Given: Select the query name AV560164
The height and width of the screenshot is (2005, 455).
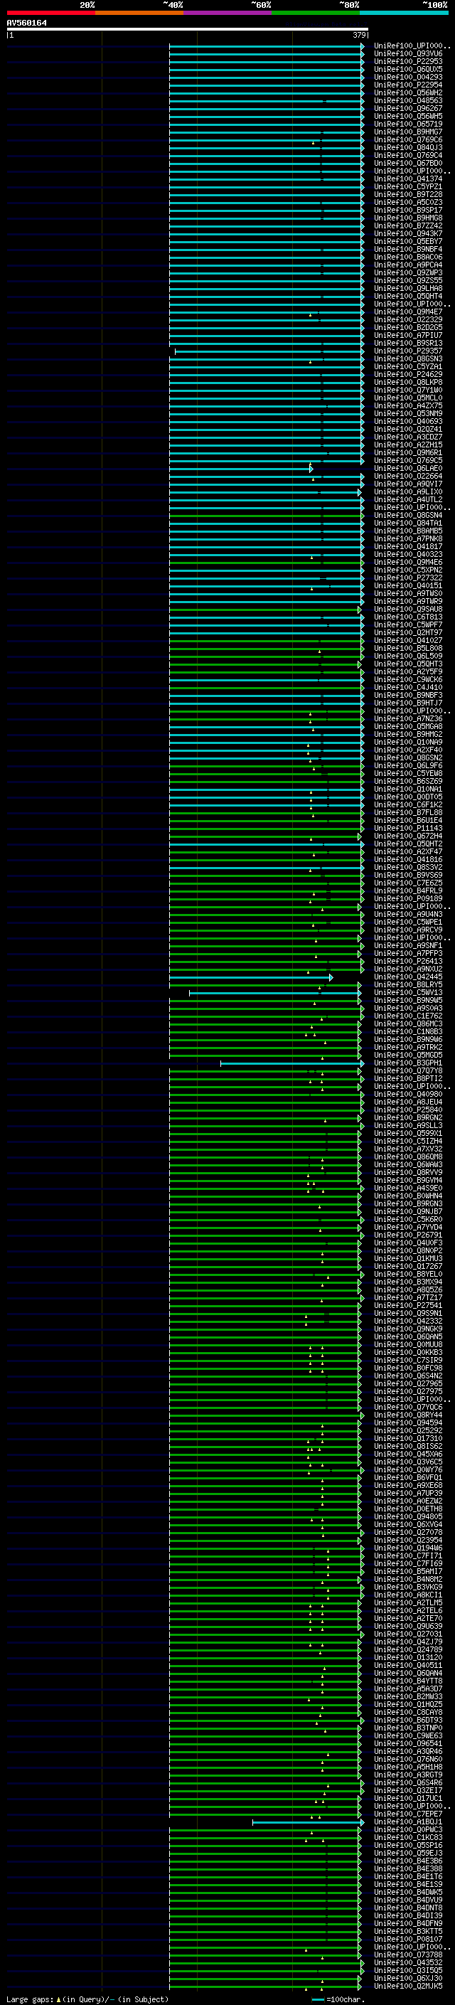Looking at the screenshot, I should click(x=26, y=23).
